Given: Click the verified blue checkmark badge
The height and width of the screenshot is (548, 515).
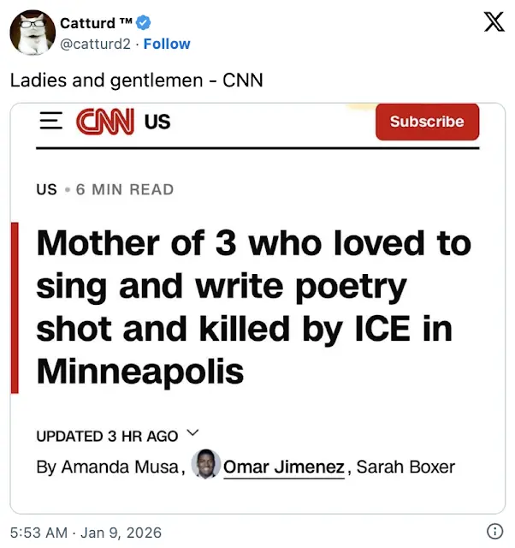Looking at the screenshot, I should [145, 23].
